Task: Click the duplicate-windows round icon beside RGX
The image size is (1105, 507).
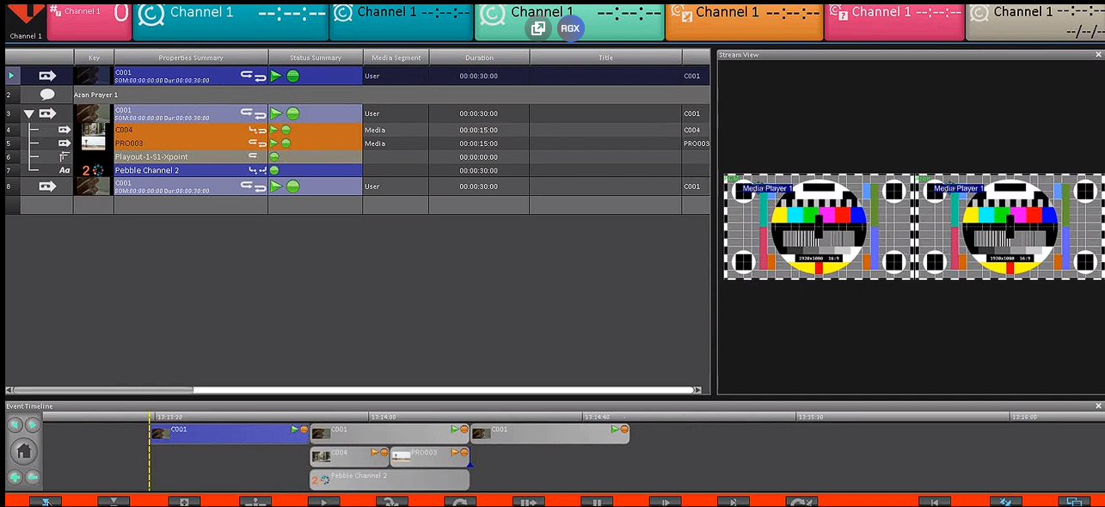Action: pyautogui.click(x=538, y=28)
